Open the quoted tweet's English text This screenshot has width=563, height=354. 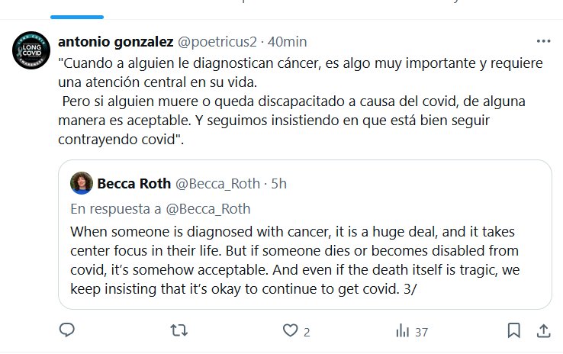305,258
